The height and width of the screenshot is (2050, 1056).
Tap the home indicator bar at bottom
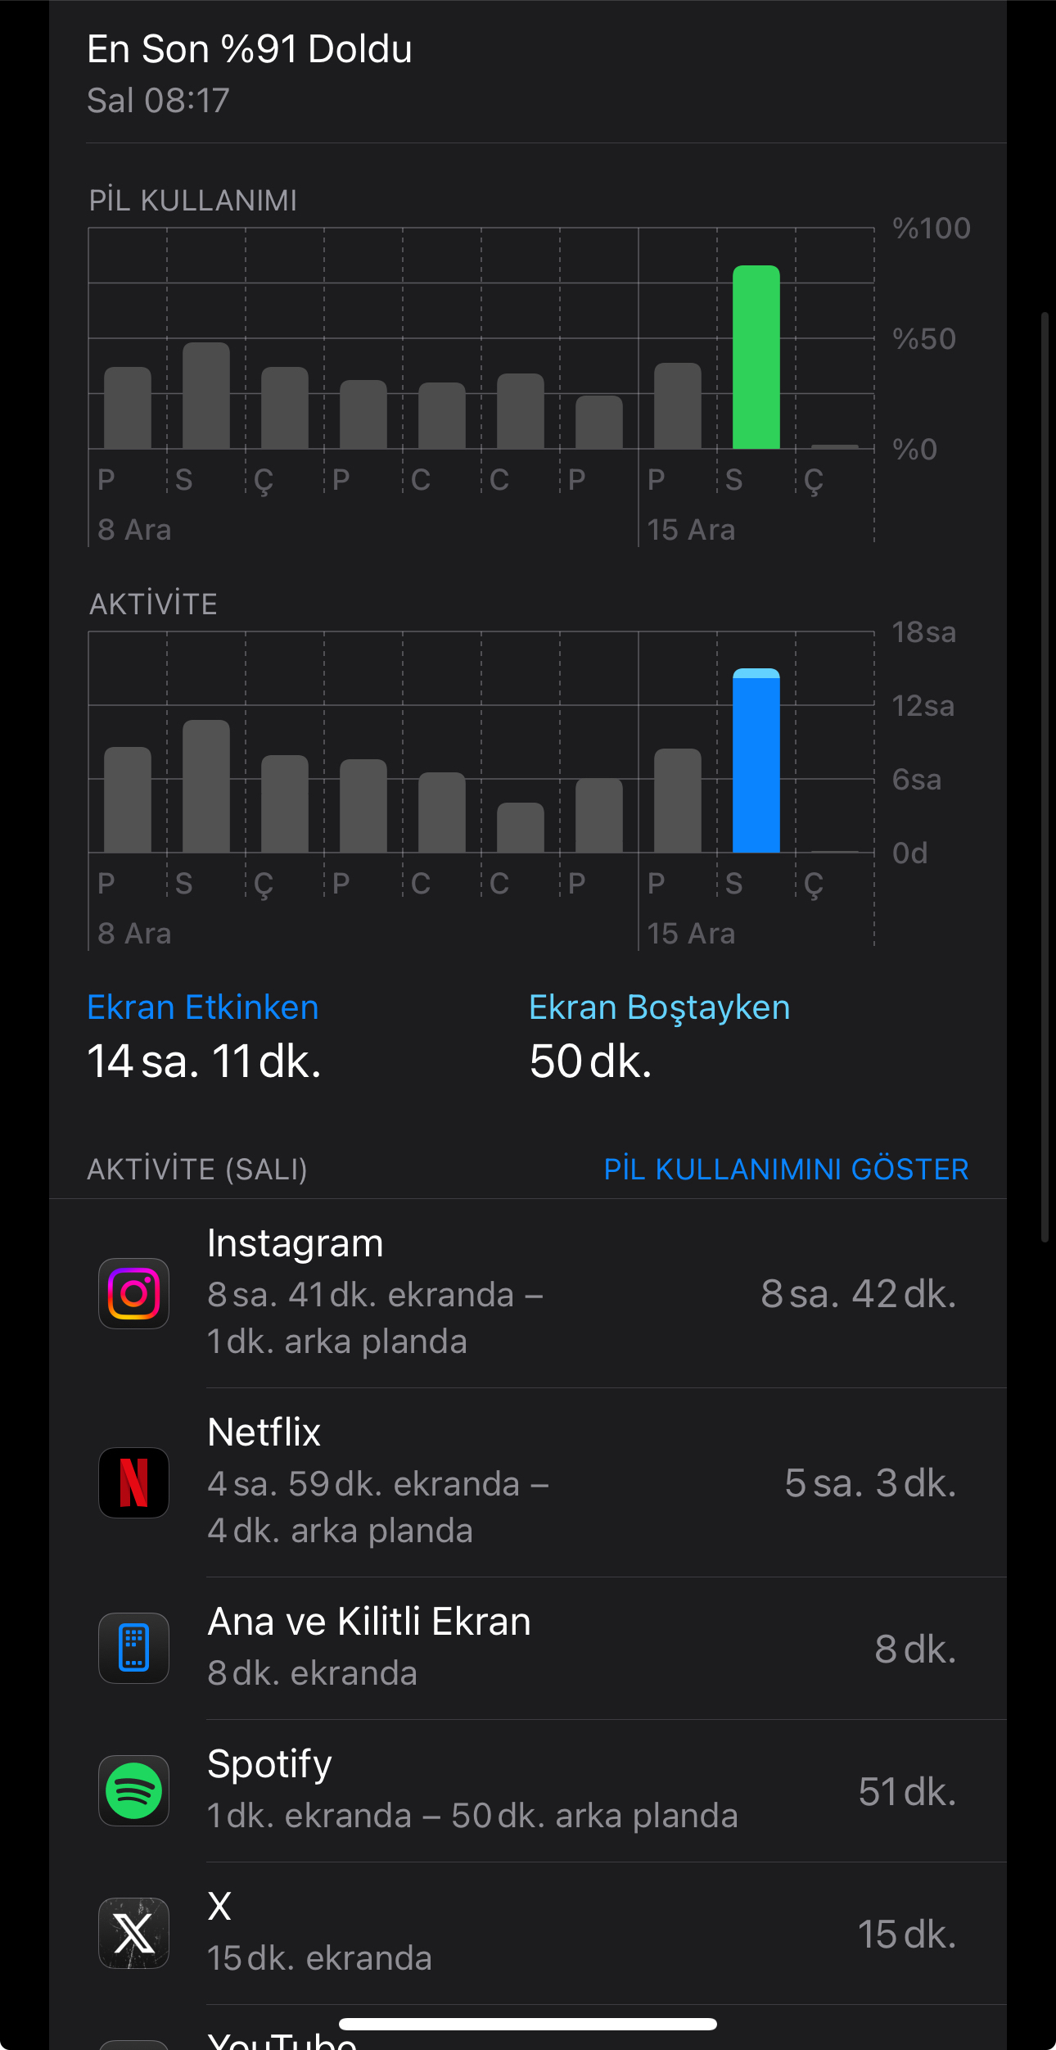click(x=527, y=2024)
